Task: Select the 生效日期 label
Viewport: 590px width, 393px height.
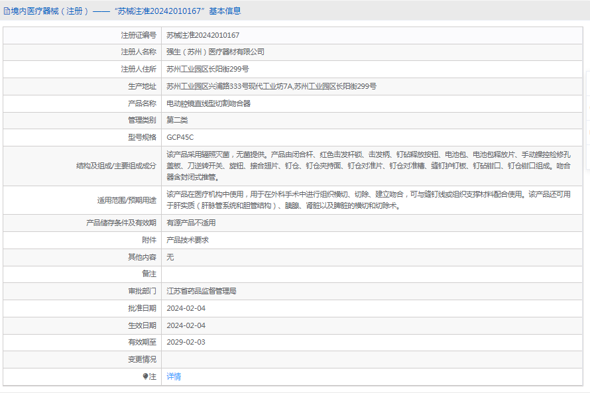Action: (142, 325)
